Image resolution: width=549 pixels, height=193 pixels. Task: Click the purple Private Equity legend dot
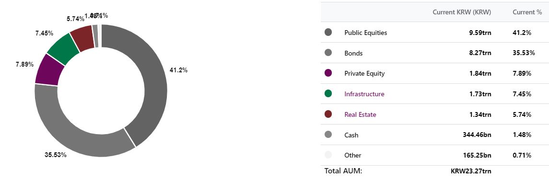pos(328,73)
